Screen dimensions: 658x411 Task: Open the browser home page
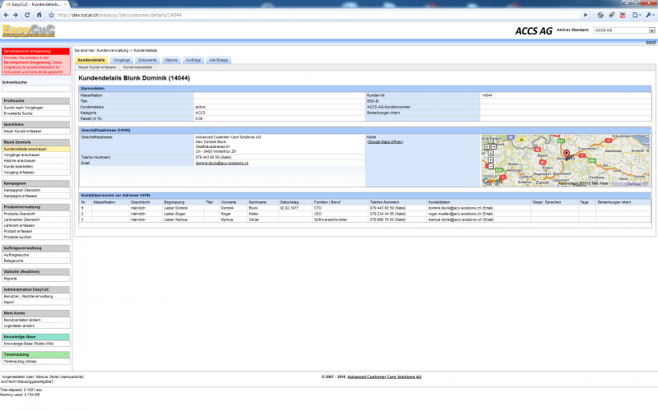pos(39,15)
